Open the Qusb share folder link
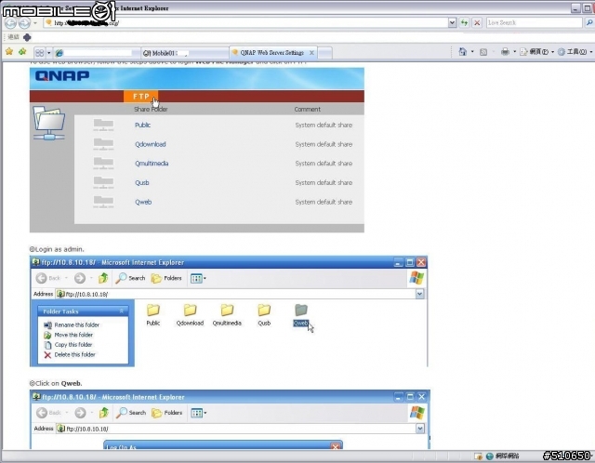 [142, 182]
